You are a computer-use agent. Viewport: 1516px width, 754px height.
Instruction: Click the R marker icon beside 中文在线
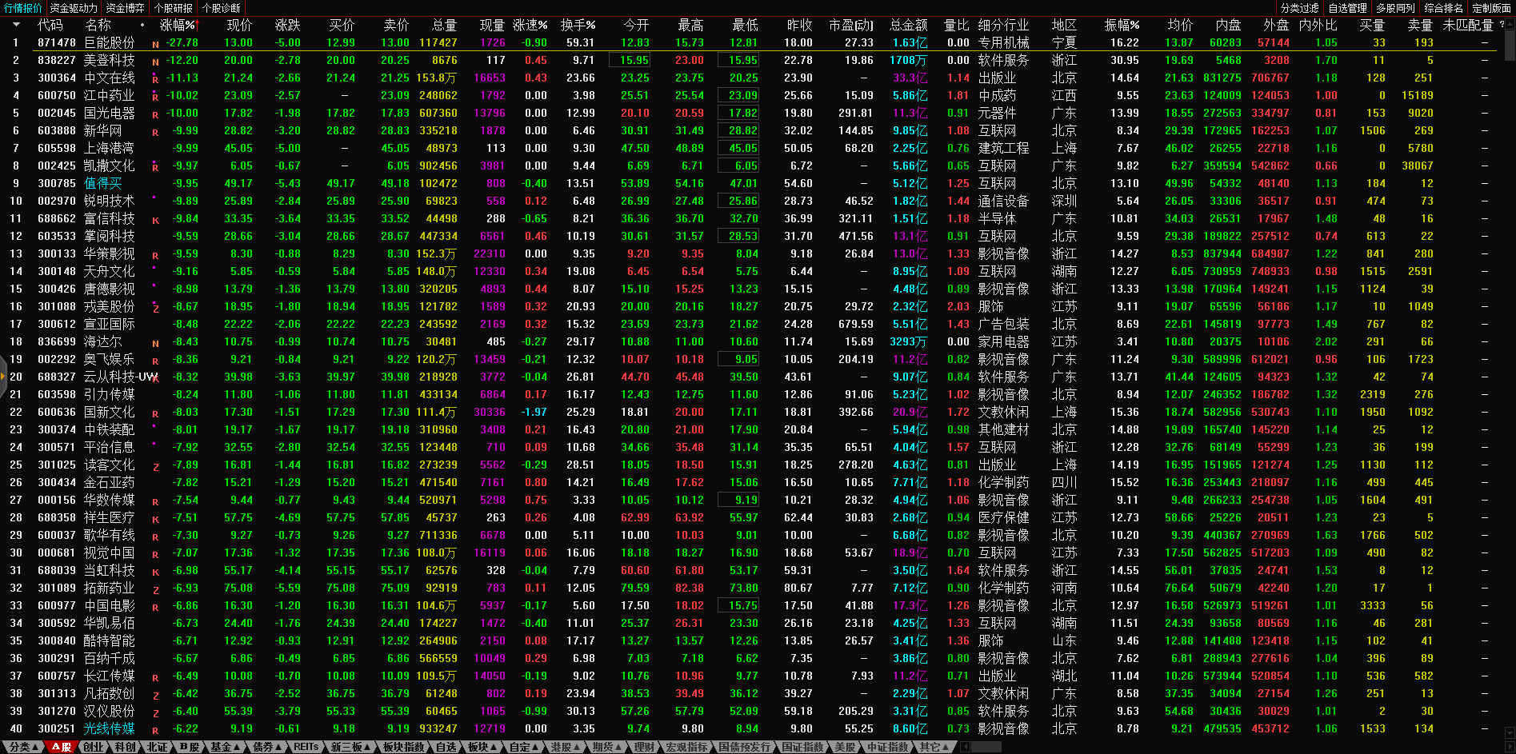[155, 79]
